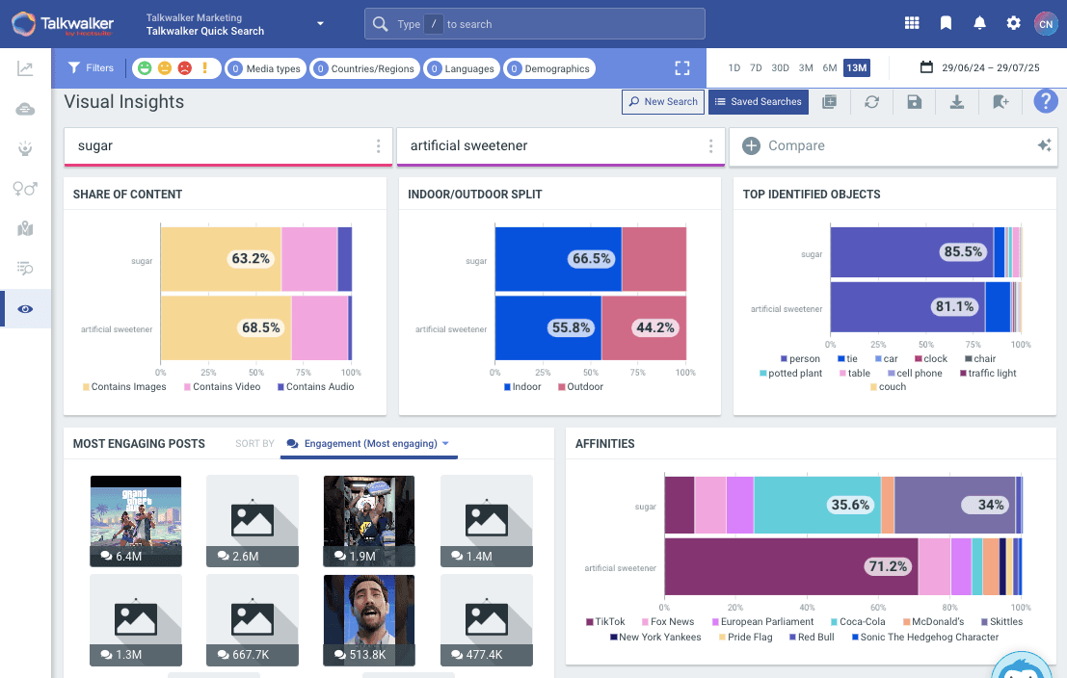
Task: Open the project selector dropdown arrow
Action: [x=320, y=24]
